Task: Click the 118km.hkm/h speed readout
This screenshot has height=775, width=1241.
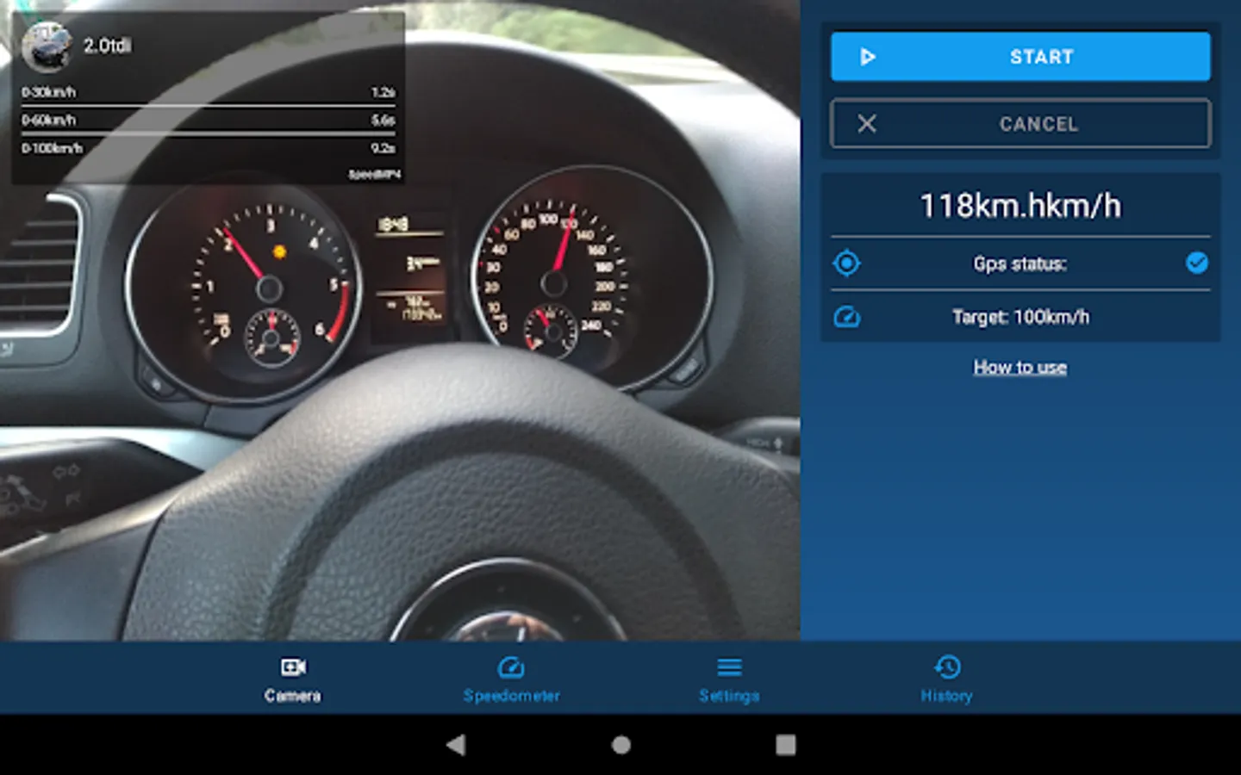Action: pos(1020,206)
